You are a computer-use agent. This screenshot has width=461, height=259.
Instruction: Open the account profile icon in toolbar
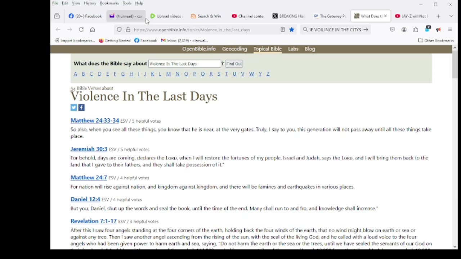(404, 29)
